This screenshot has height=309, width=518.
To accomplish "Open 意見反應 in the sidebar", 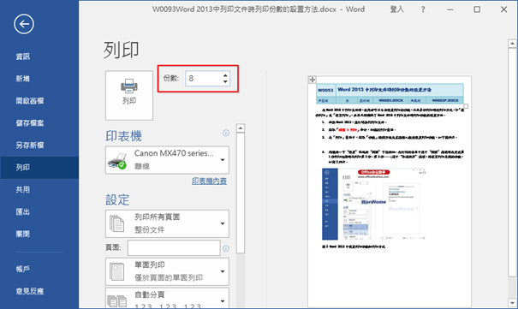I will pos(30,291).
